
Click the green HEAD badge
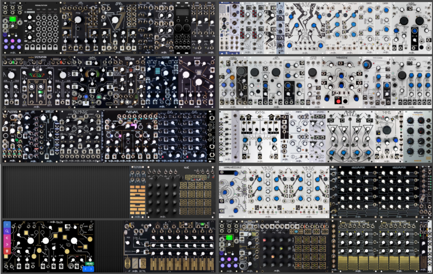[90, 264]
